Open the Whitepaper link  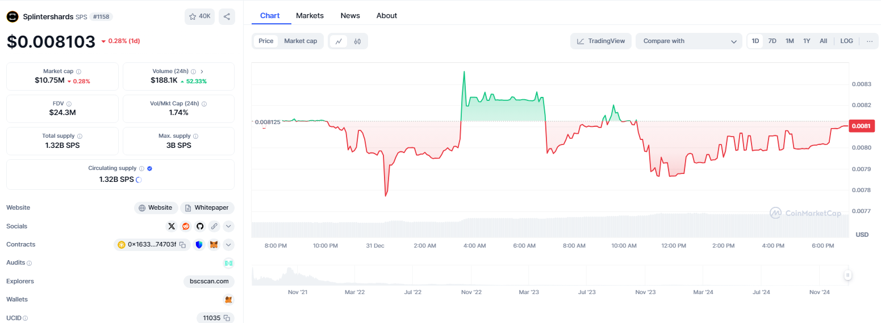[x=207, y=208]
